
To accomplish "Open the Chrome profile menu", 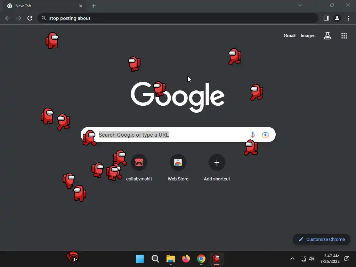I will point(337,18).
